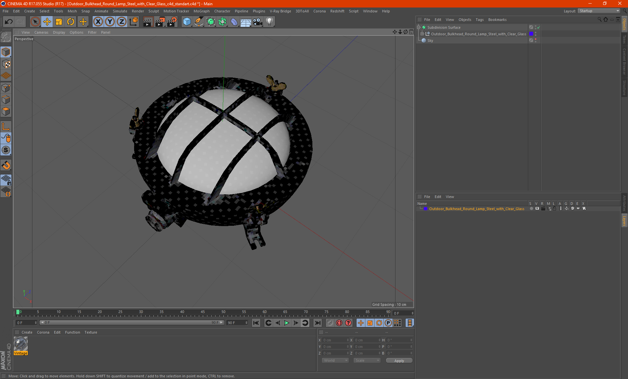628x379 pixels.
Task: Click the Enable Axis L icon
Action: coord(6,126)
